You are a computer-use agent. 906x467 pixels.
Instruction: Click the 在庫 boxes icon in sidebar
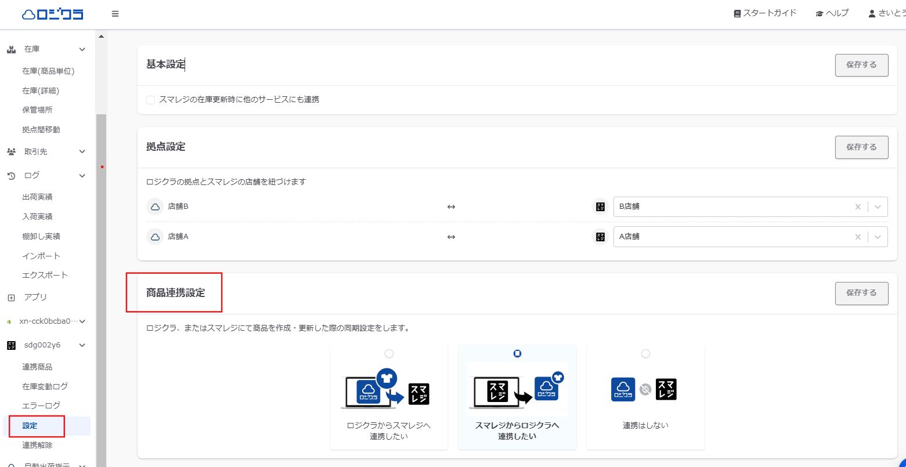11,49
